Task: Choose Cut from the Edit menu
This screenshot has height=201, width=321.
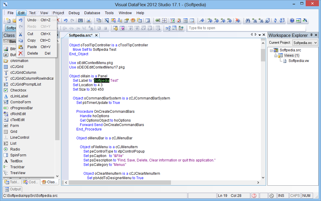Action: tap(37, 34)
